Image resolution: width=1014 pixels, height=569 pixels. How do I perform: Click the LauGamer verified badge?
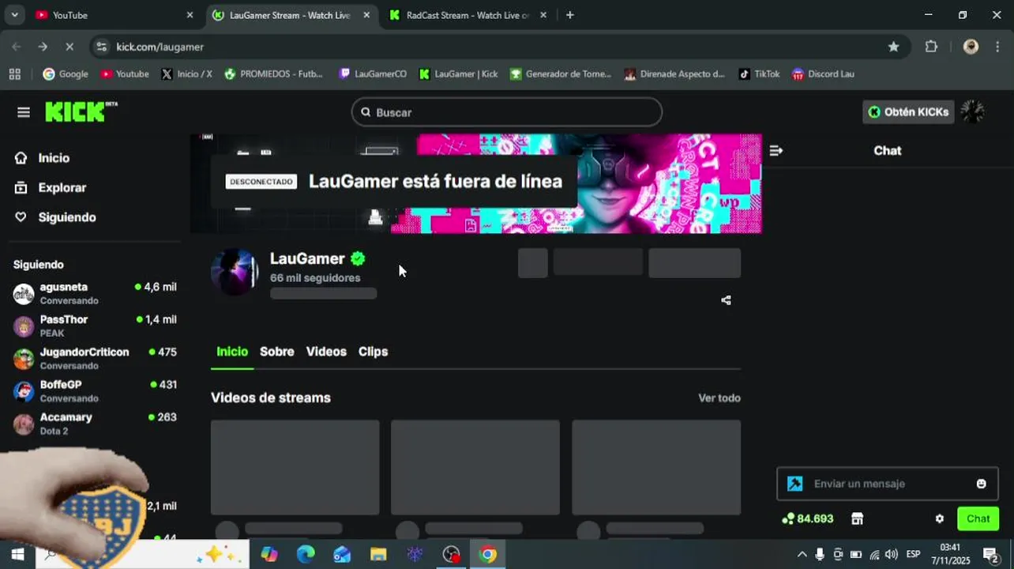[x=358, y=258]
